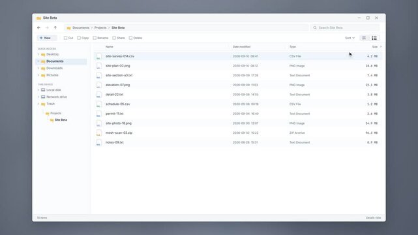Select file name elevation-07.png
The width and height of the screenshot is (418, 235).
tap(118, 85)
